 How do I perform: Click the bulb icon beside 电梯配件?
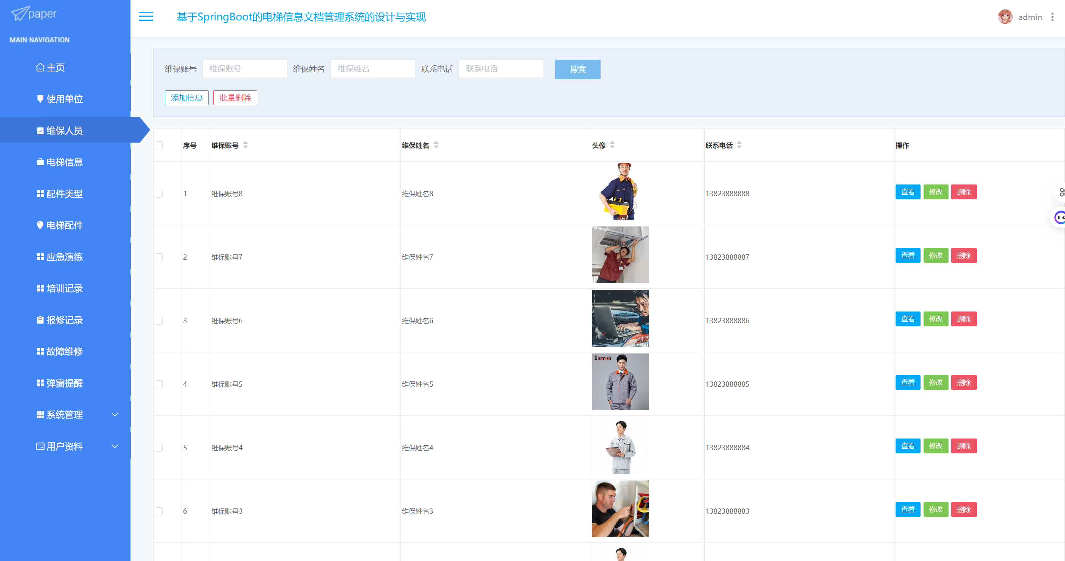(40, 225)
